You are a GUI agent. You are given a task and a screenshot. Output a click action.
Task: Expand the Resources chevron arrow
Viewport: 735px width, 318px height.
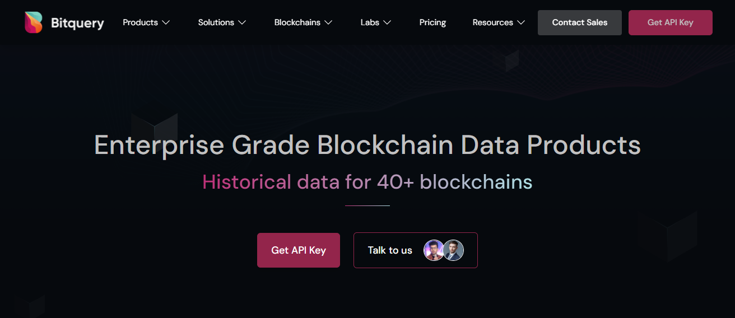tap(521, 23)
